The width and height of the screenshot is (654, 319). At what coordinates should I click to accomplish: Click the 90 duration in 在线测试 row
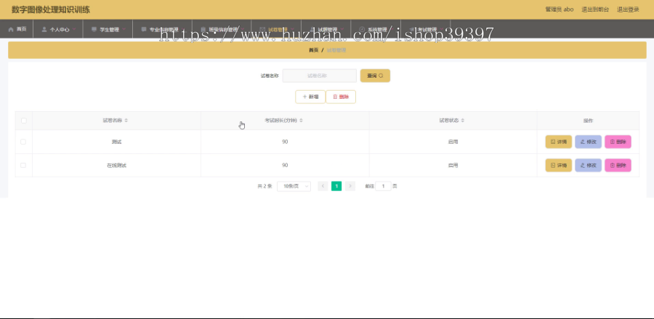point(285,165)
